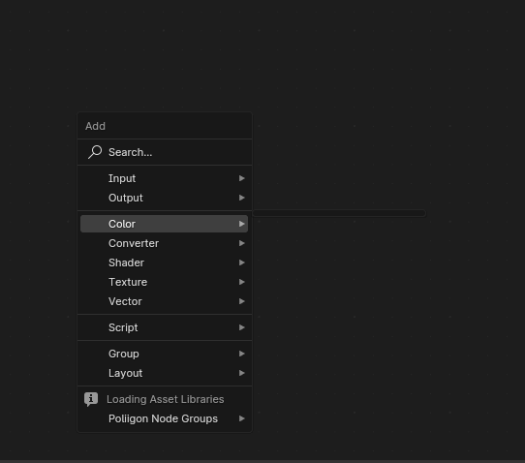Click the Loading Asset Libraries info icon

point(91,399)
